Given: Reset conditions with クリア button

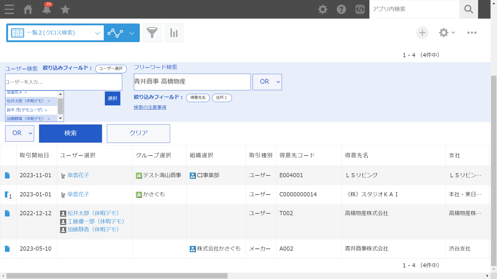Looking at the screenshot, I should pyautogui.click(x=139, y=133).
